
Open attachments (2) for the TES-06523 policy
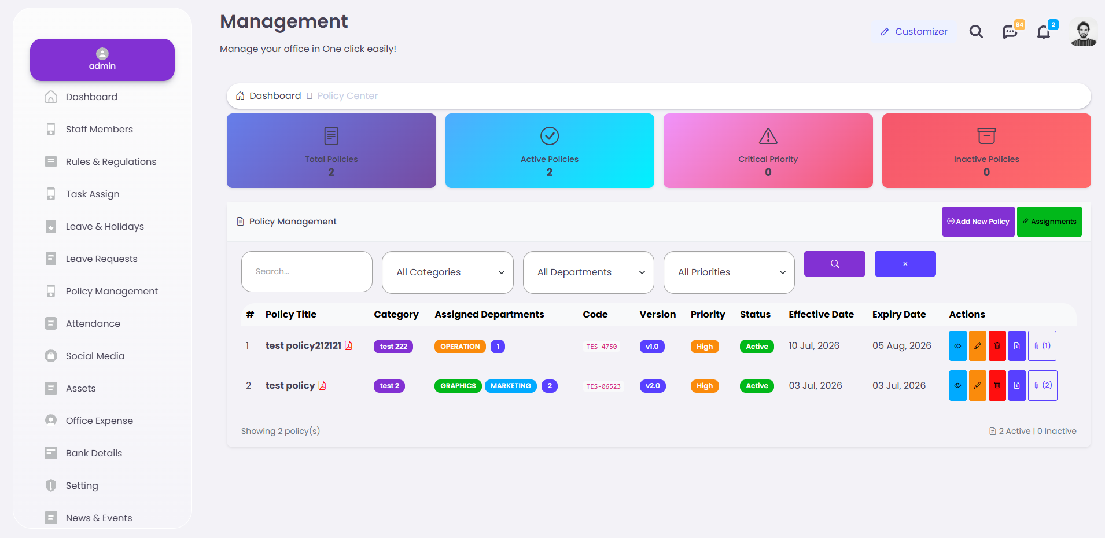[x=1043, y=385]
